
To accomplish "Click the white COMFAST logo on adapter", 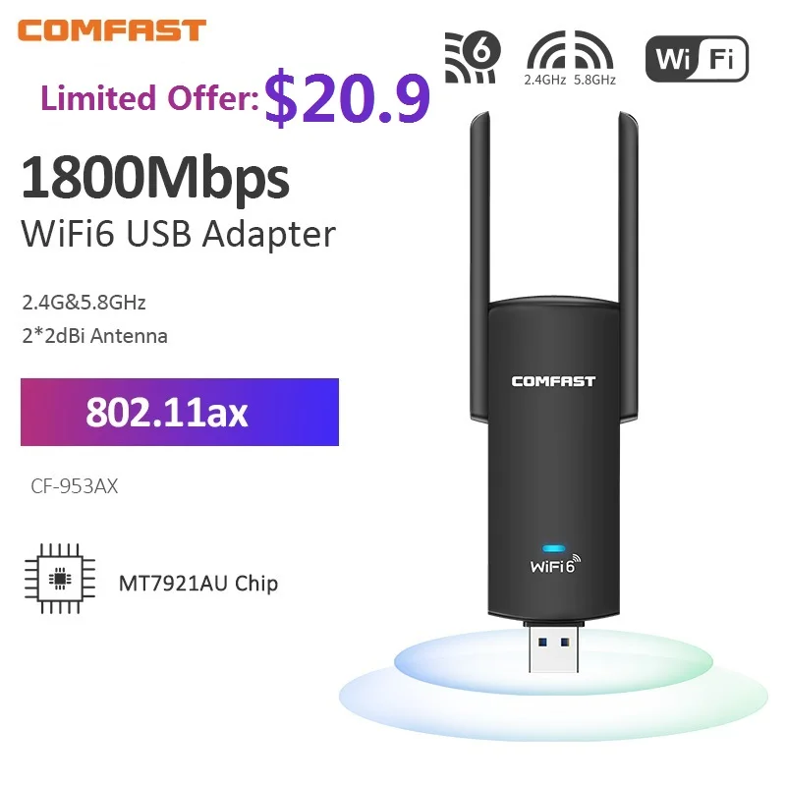I will tap(553, 381).
